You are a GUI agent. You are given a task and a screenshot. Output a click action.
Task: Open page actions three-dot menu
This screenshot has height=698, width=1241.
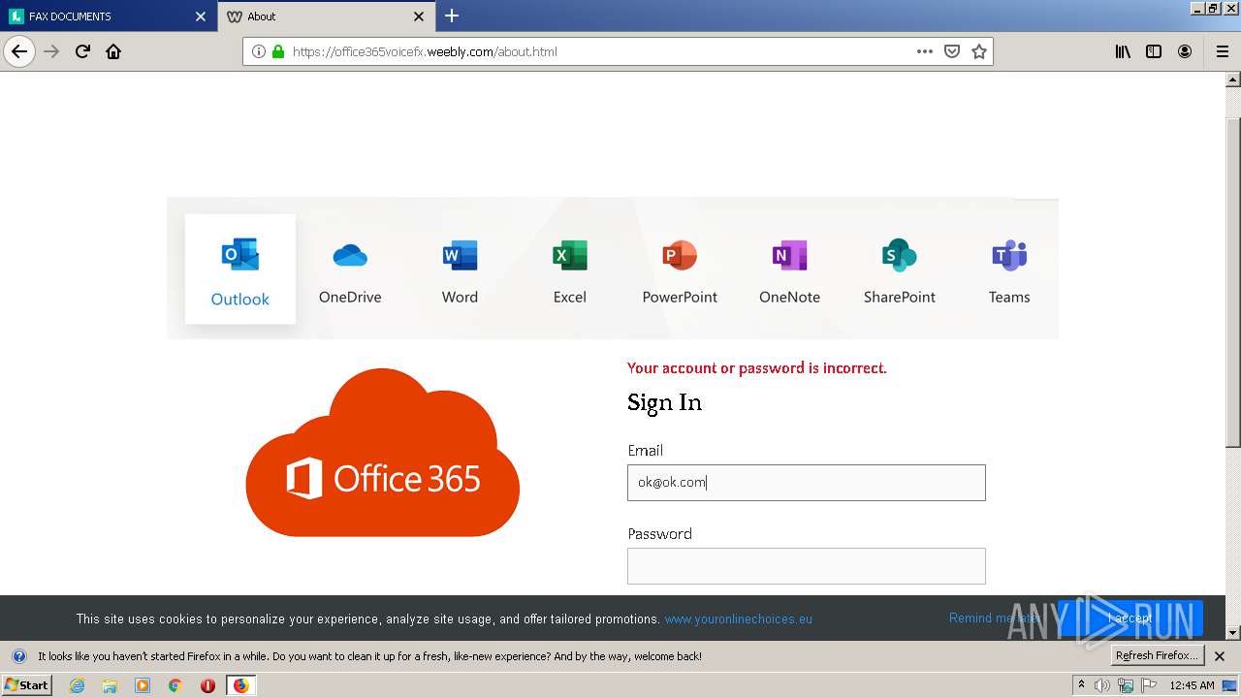tap(925, 51)
